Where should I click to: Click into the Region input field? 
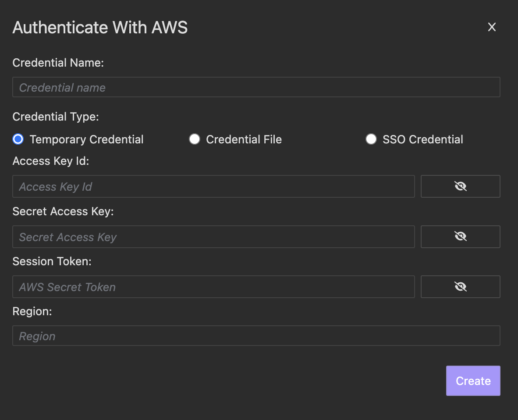(x=256, y=336)
